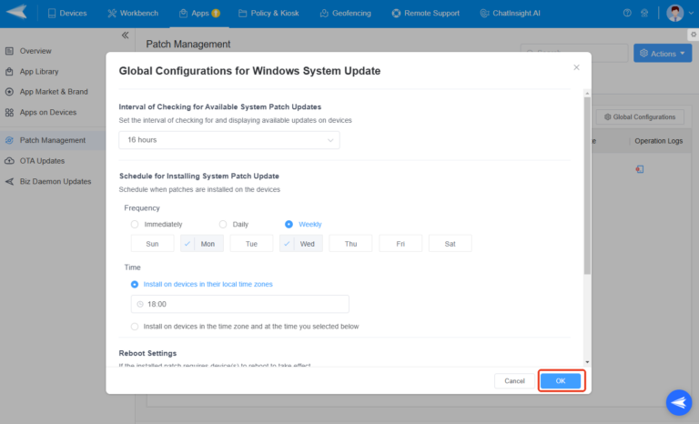Open the Apps tab
The width and height of the screenshot is (699, 424).
point(199,14)
